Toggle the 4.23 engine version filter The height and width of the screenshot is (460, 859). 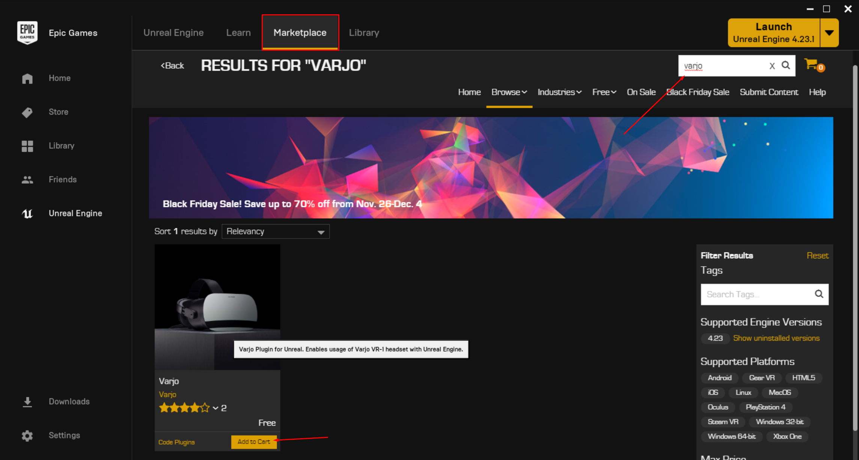[x=715, y=338]
